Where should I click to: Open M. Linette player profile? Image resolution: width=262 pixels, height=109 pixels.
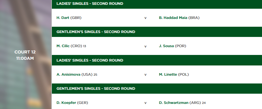tap(168, 74)
